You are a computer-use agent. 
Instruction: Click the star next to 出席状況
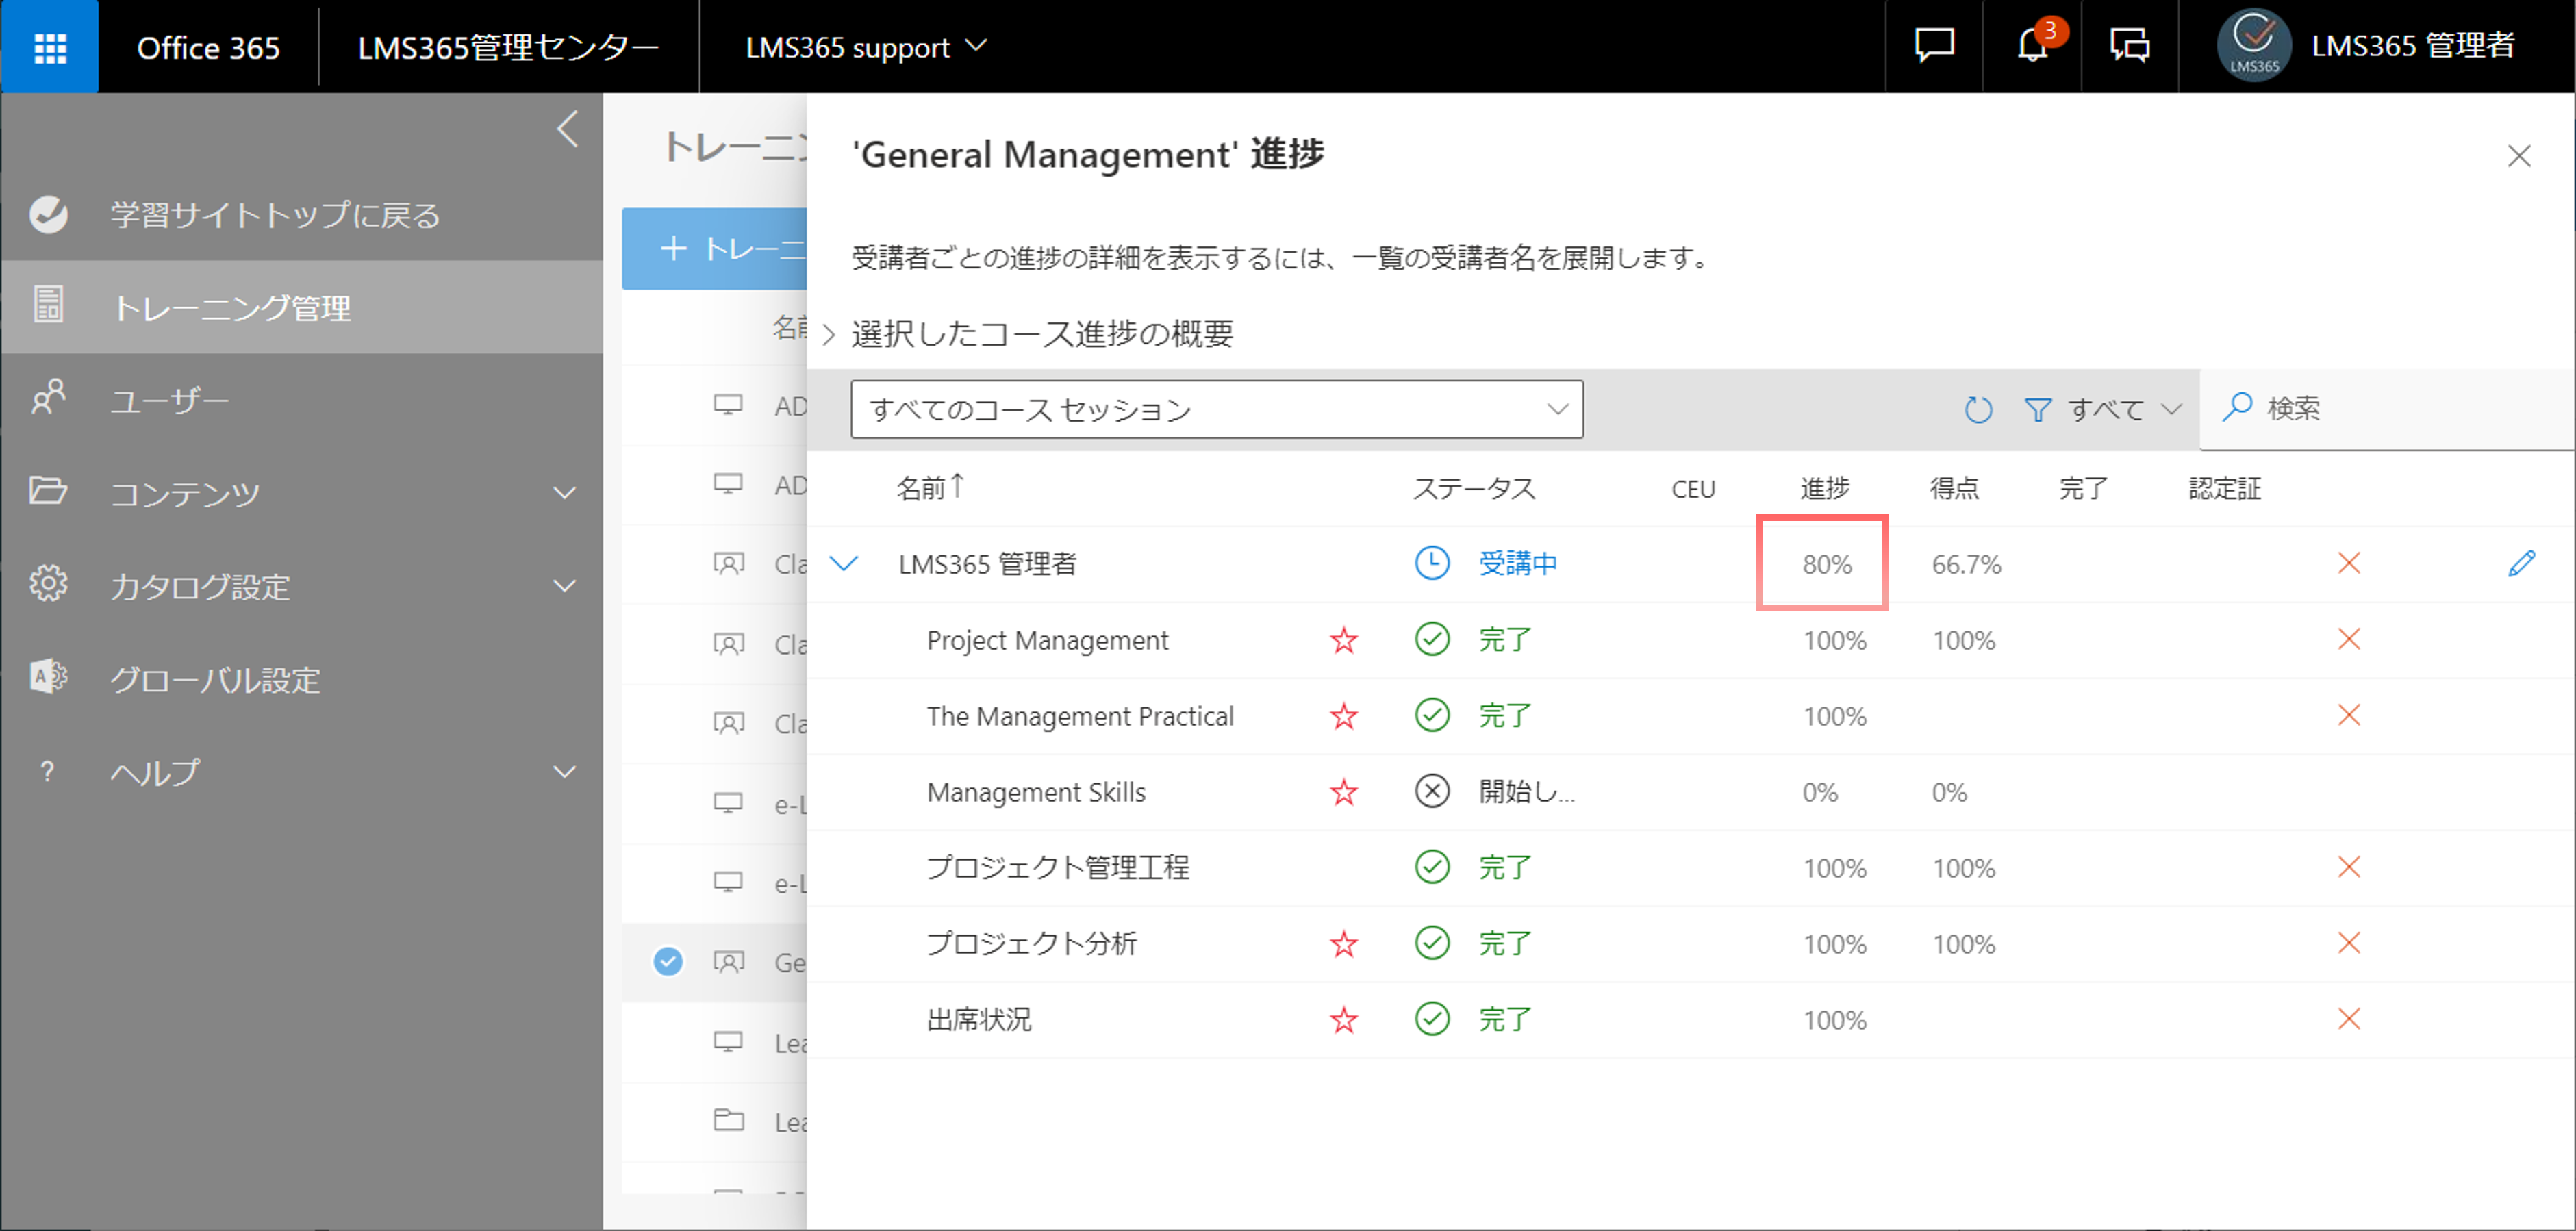(x=1344, y=1020)
